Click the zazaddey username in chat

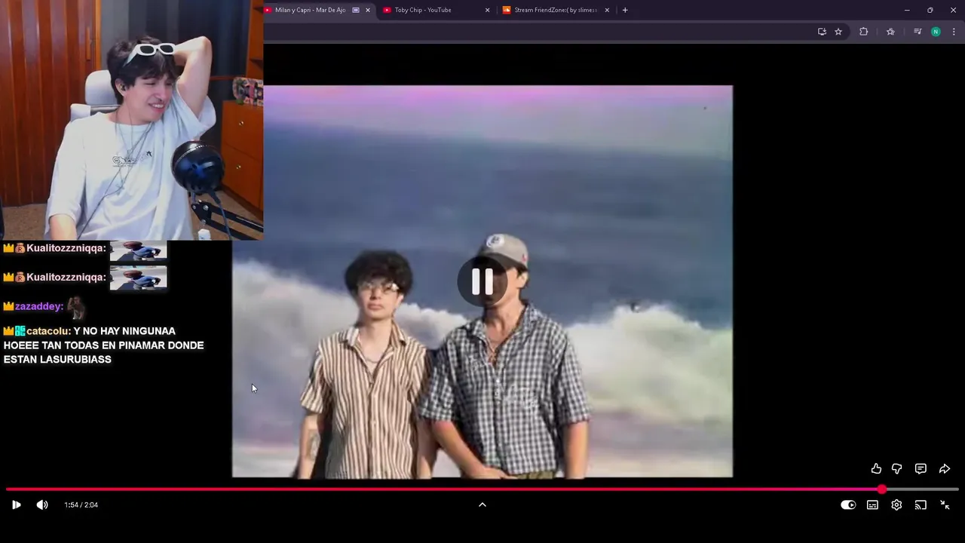pyautogui.click(x=39, y=306)
